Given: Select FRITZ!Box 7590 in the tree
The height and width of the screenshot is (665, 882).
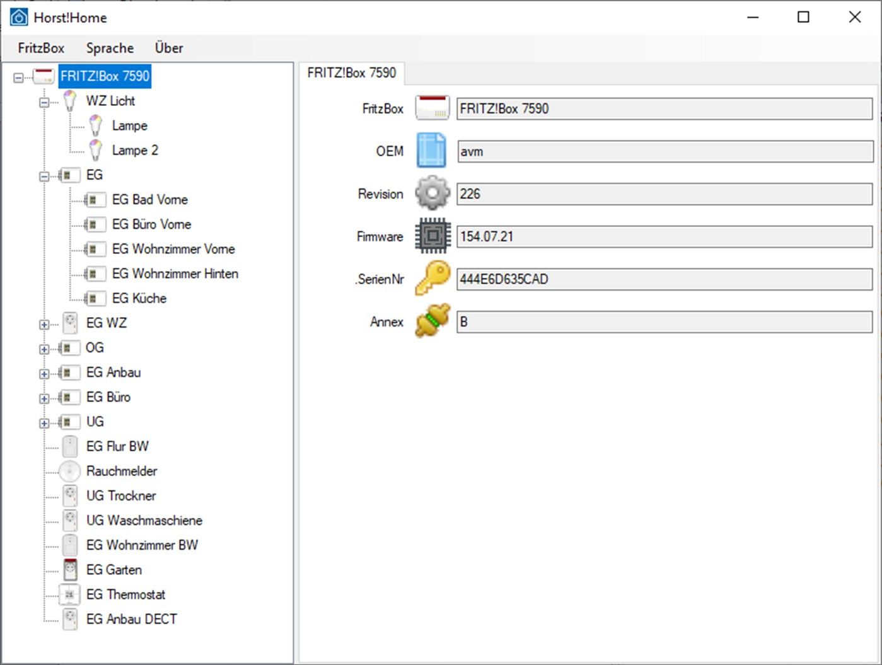Looking at the screenshot, I should tap(105, 76).
